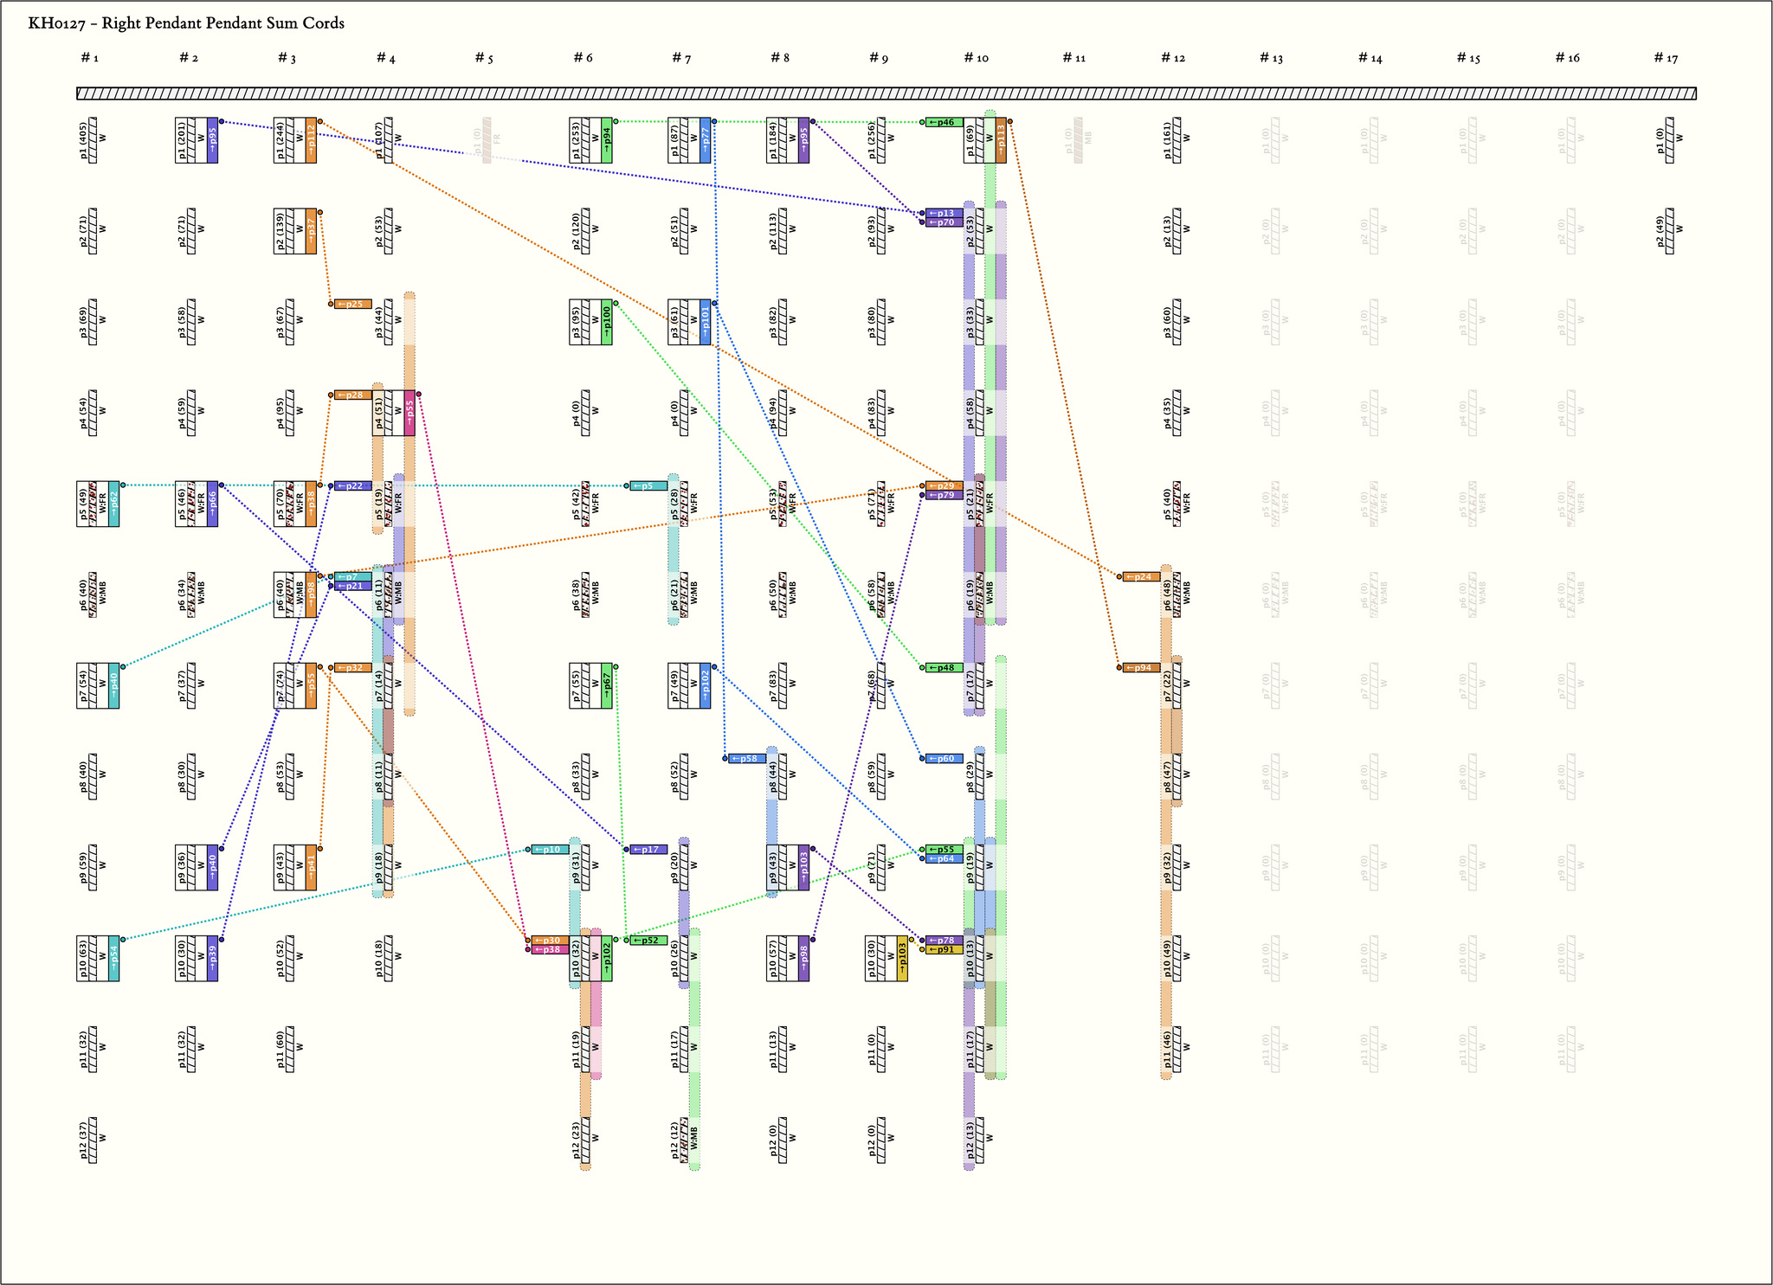
Task: Click the teal ←p10 label
Action: coord(550,850)
